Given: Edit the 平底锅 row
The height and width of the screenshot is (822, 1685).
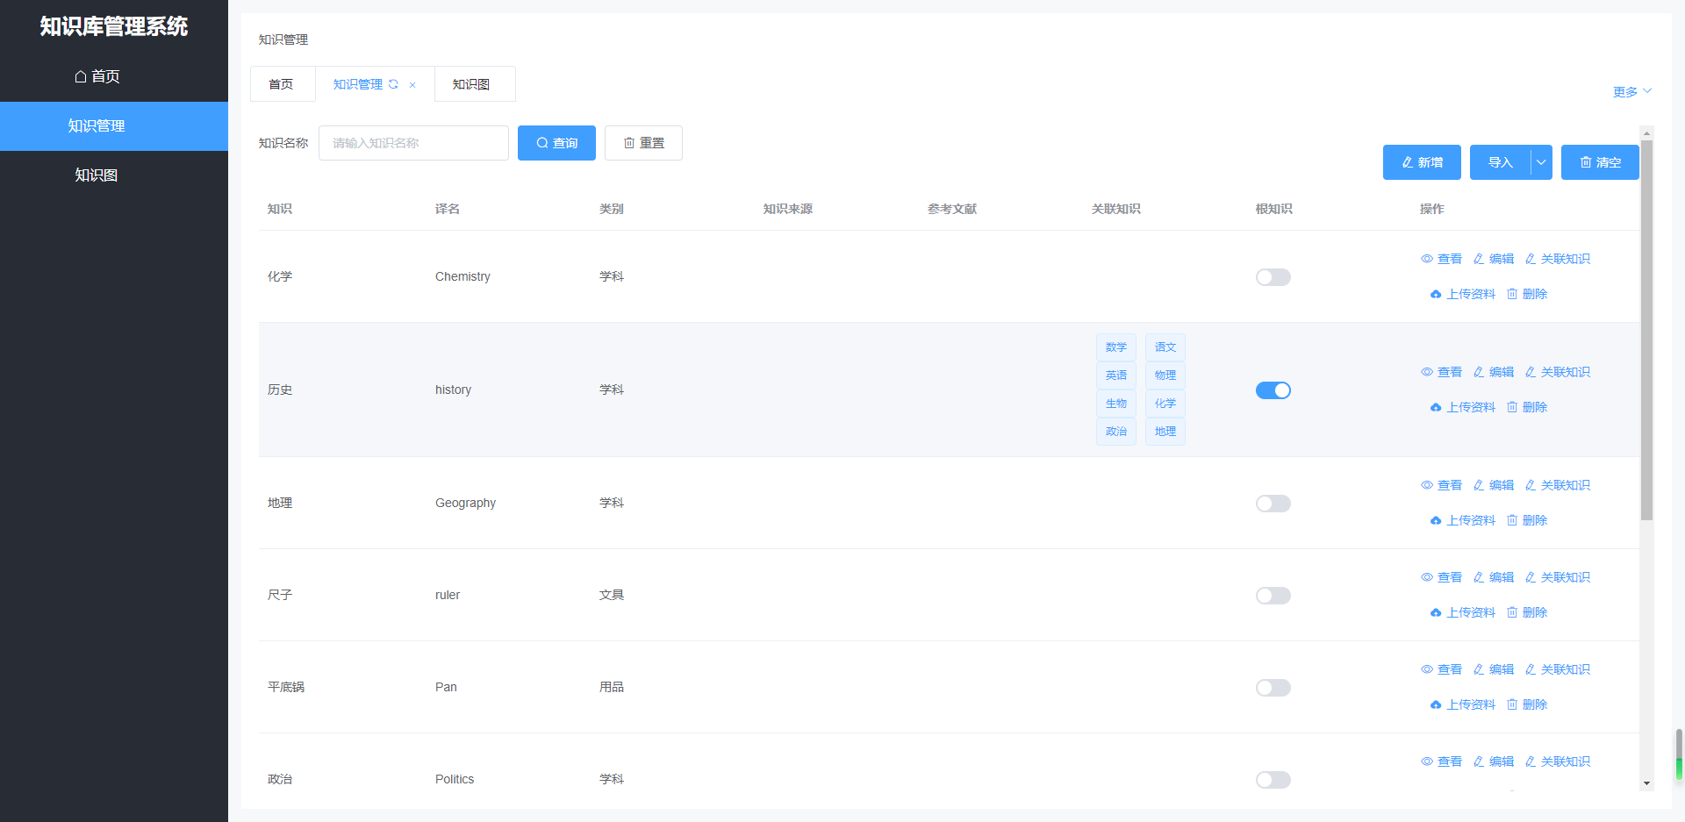Looking at the screenshot, I should pos(1494,669).
